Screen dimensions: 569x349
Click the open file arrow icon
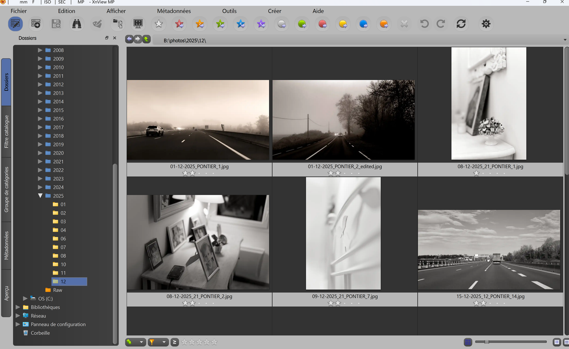(x=36, y=24)
